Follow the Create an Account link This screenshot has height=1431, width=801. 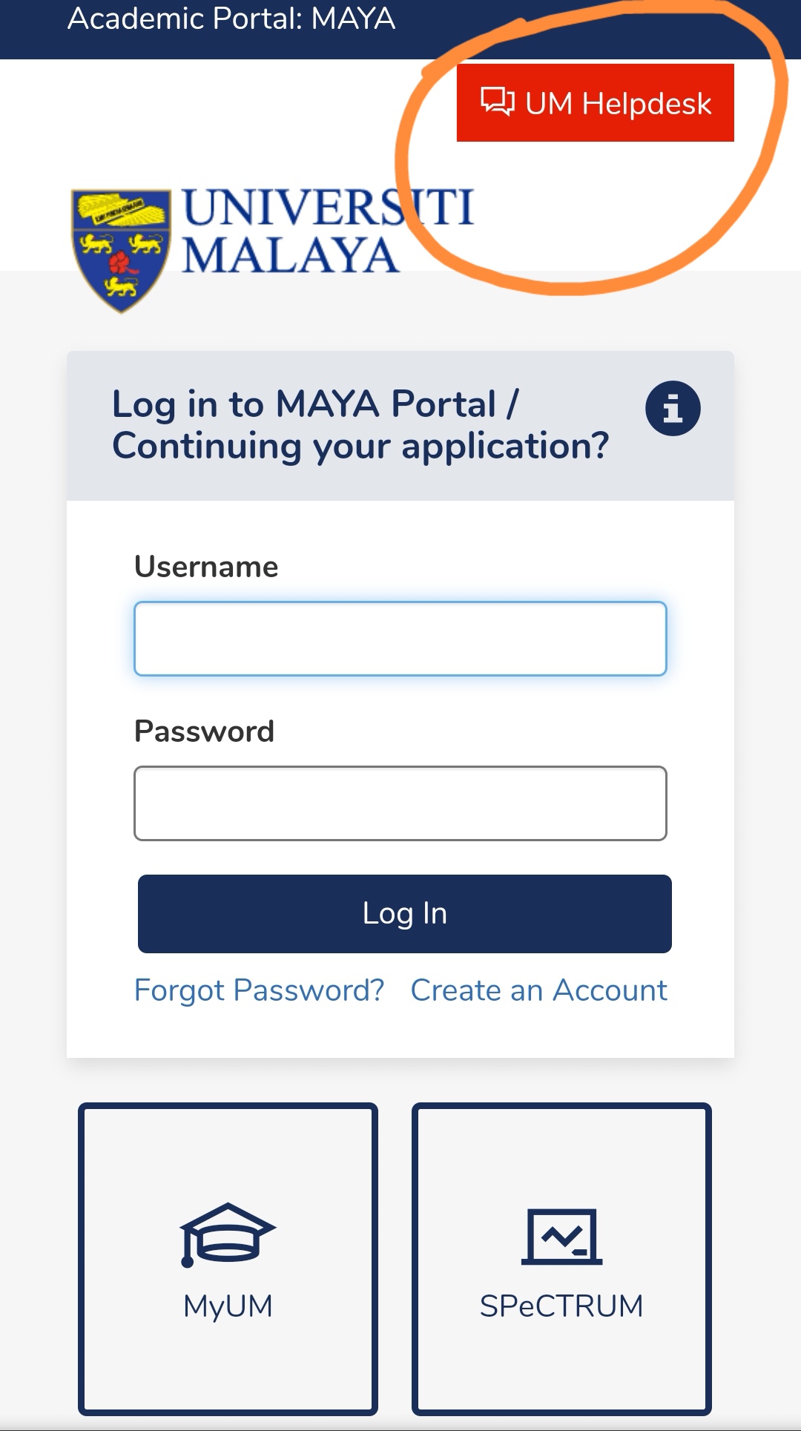coord(539,990)
